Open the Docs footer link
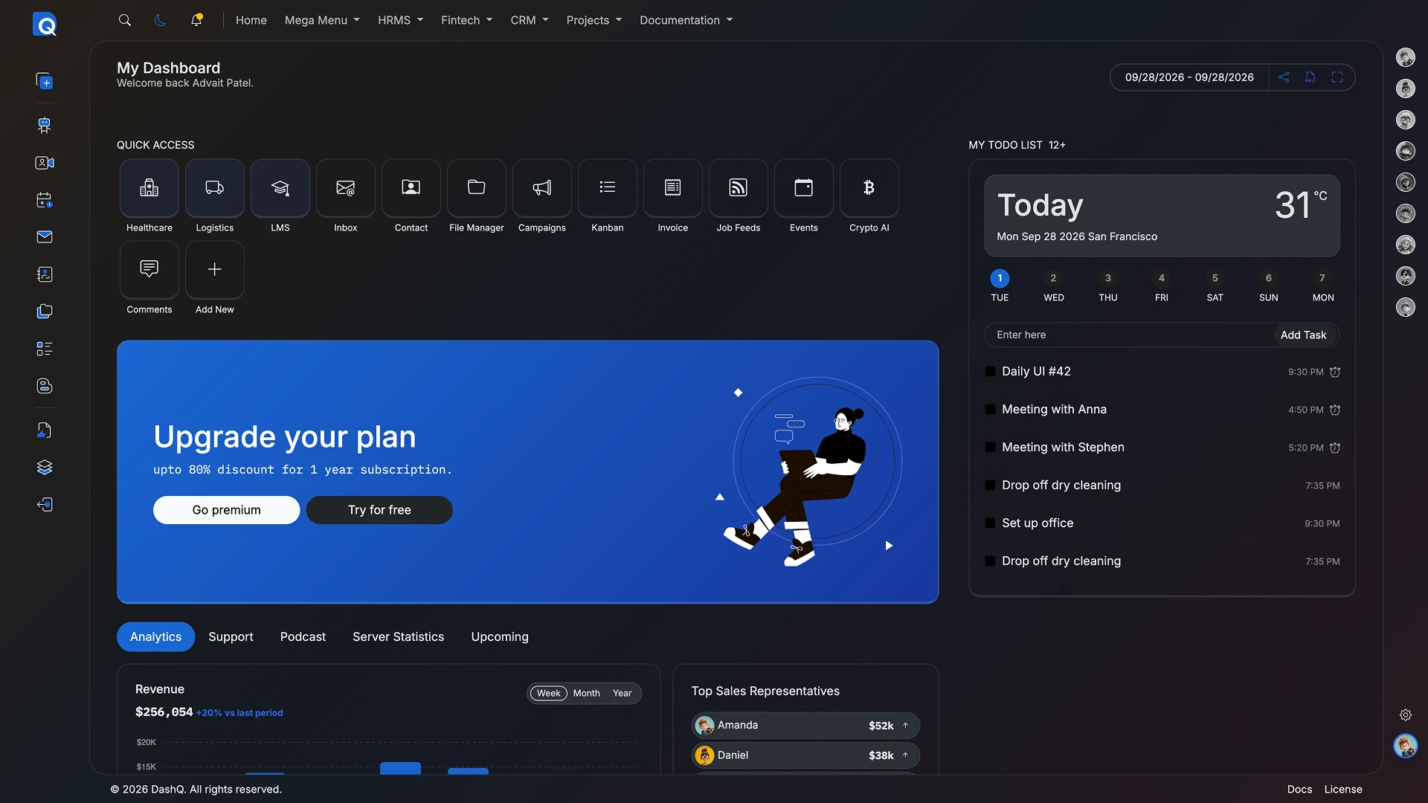 click(x=1299, y=790)
